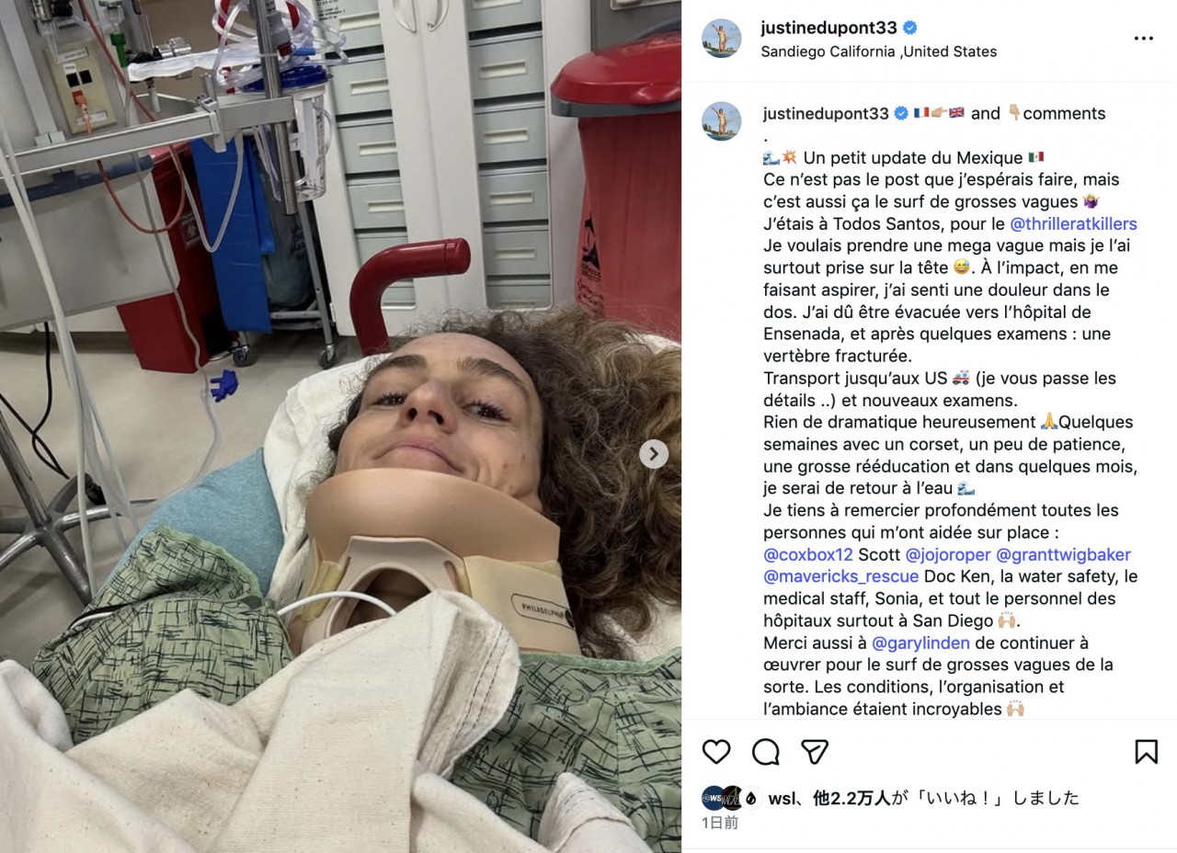Viewport: 1177px width, 853px height.
Task: Save post with bookmark icon
Action: coord(1146,752)
